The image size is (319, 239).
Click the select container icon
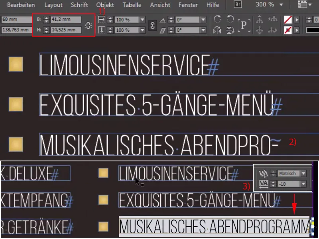260,19
